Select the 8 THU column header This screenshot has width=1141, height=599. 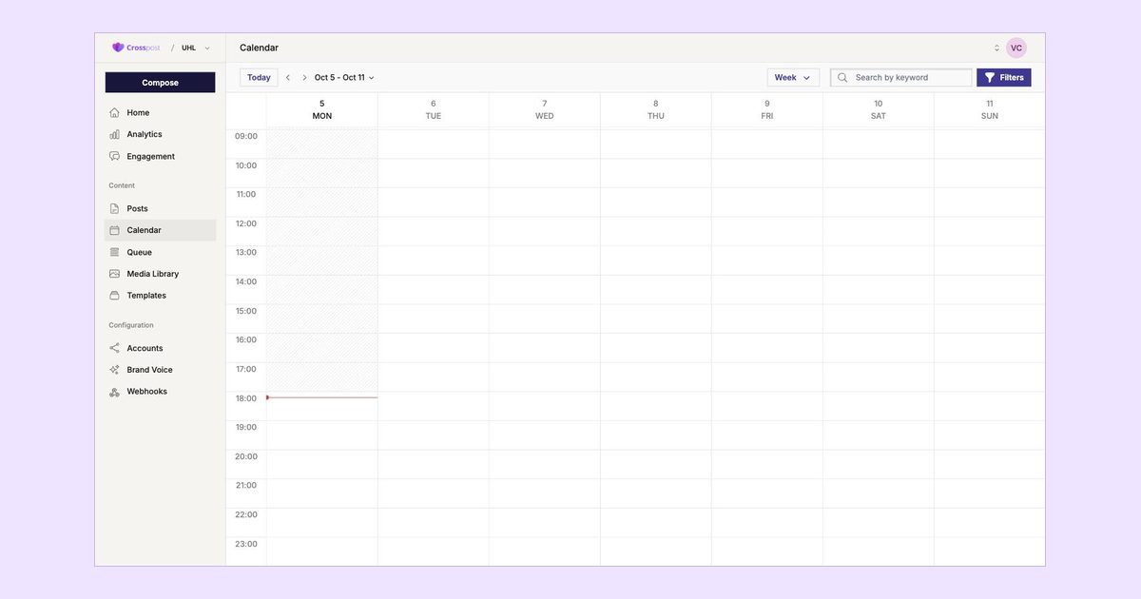click(x=656, y=109)
